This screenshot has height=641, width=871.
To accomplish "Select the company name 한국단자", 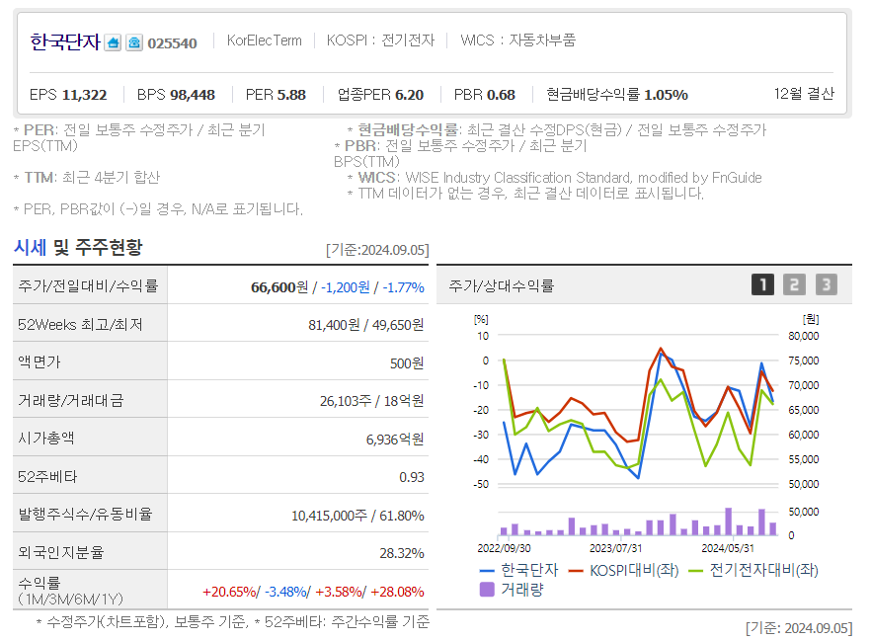I will coord(65,42).
